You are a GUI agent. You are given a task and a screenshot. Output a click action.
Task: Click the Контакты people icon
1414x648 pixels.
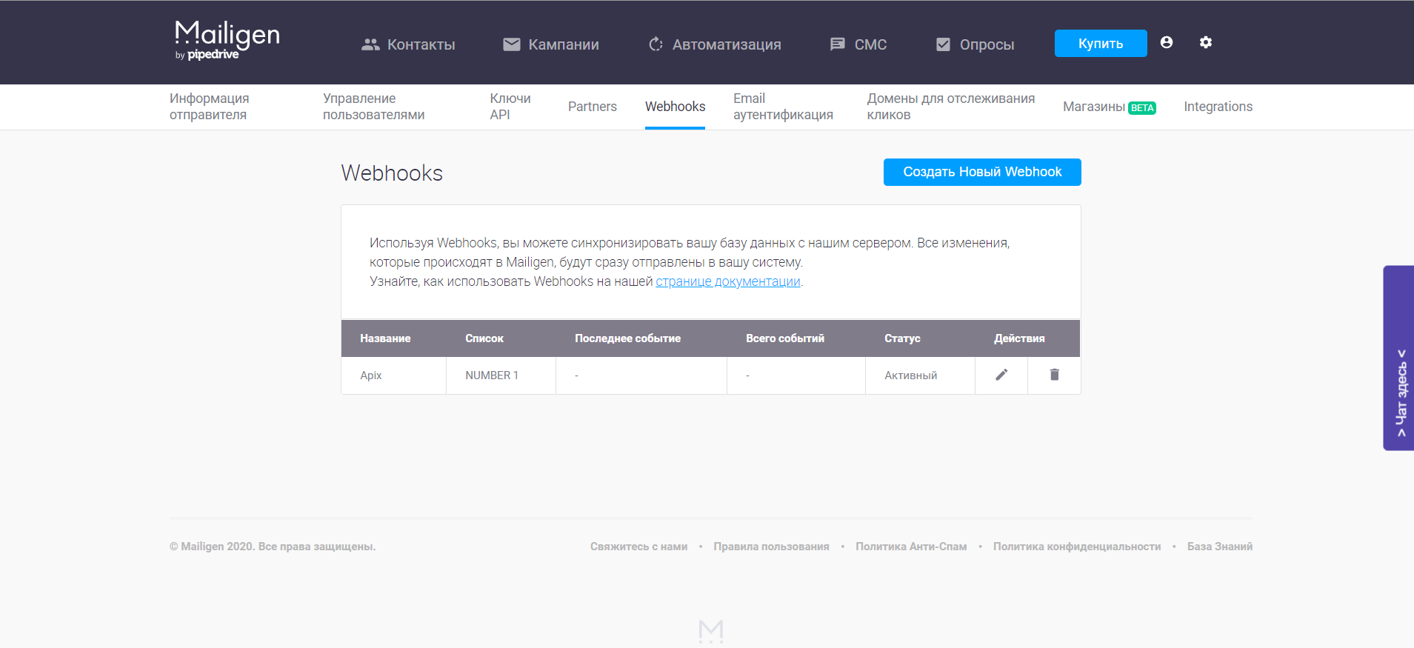370,44
